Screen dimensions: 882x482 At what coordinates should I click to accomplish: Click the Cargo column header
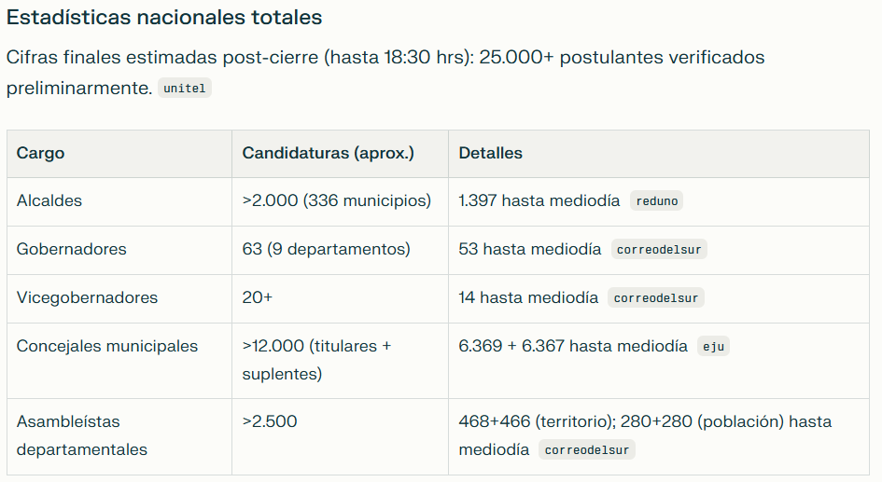click(x=40, y=153)
